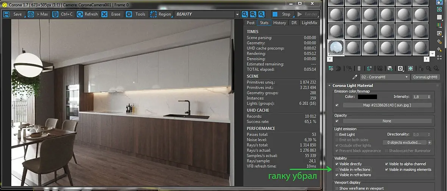Viewport: 447px width, 191px height.
Task: Select the sky-textured sample slot
Action: point(336,48)
